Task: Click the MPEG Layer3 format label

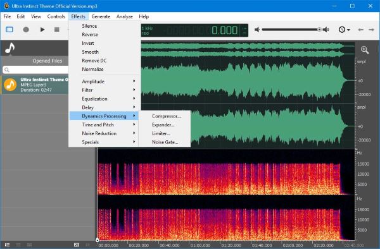Action: pos(33,85)
